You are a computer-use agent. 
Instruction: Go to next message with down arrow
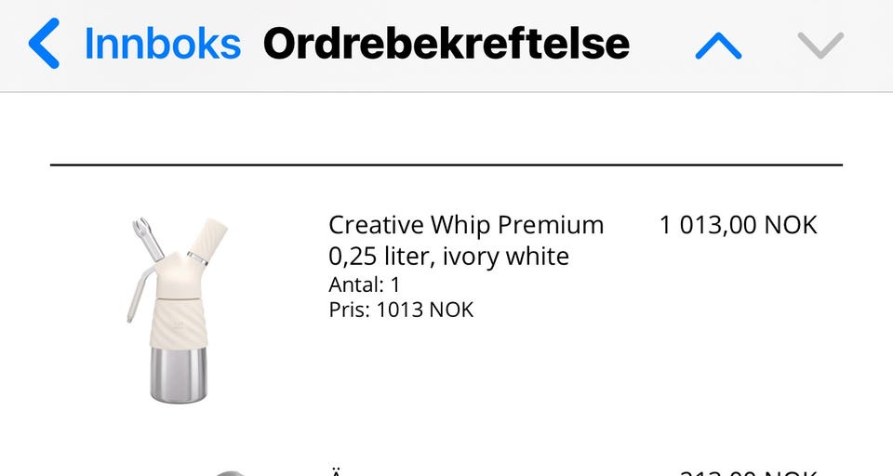pyautogui.click(x=820, y=46)
